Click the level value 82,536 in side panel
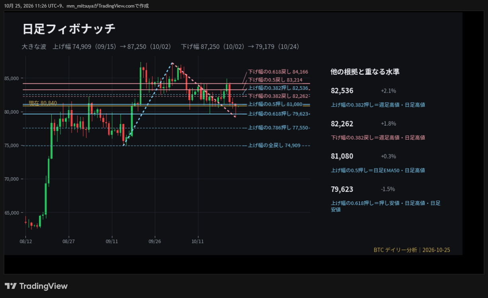Viewport: 488px width, 298px height. click(342, 91)
